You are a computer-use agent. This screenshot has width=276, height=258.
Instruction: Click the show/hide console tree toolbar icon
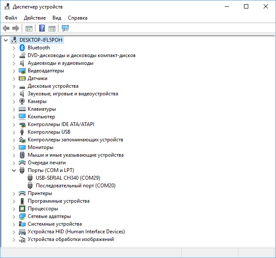(29, 28)
